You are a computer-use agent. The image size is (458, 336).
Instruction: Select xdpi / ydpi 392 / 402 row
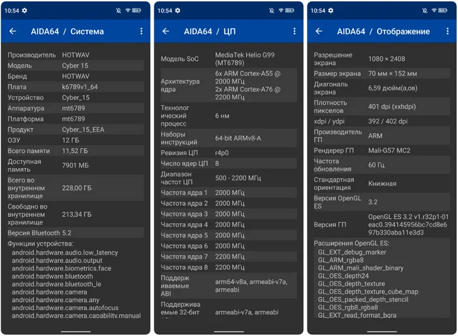coord(381,121)
